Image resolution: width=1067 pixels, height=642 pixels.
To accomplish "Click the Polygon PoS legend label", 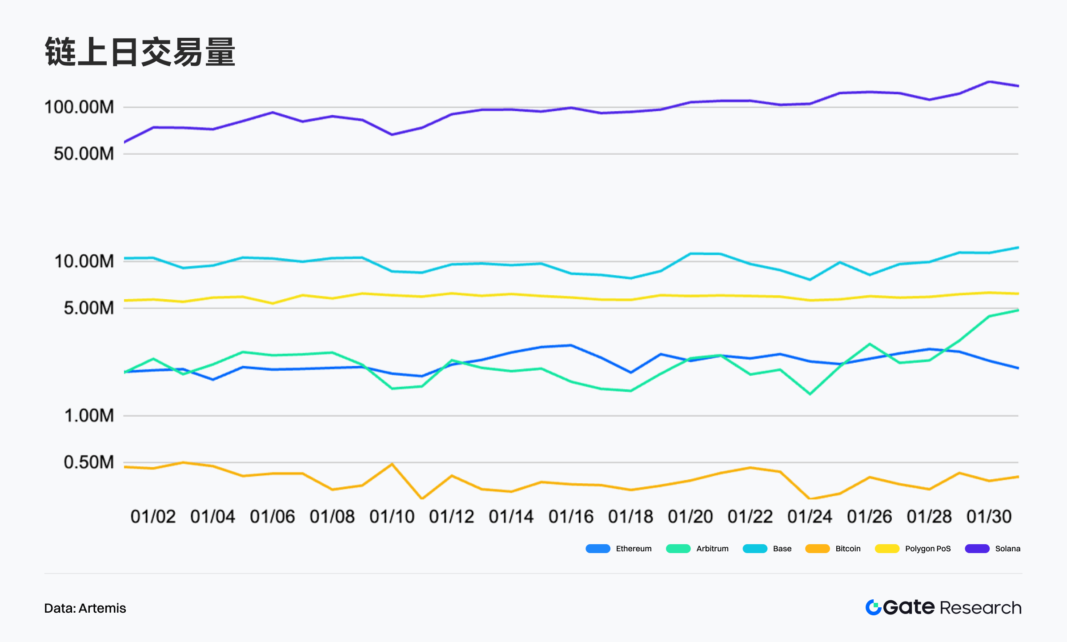I will [928, 549].
